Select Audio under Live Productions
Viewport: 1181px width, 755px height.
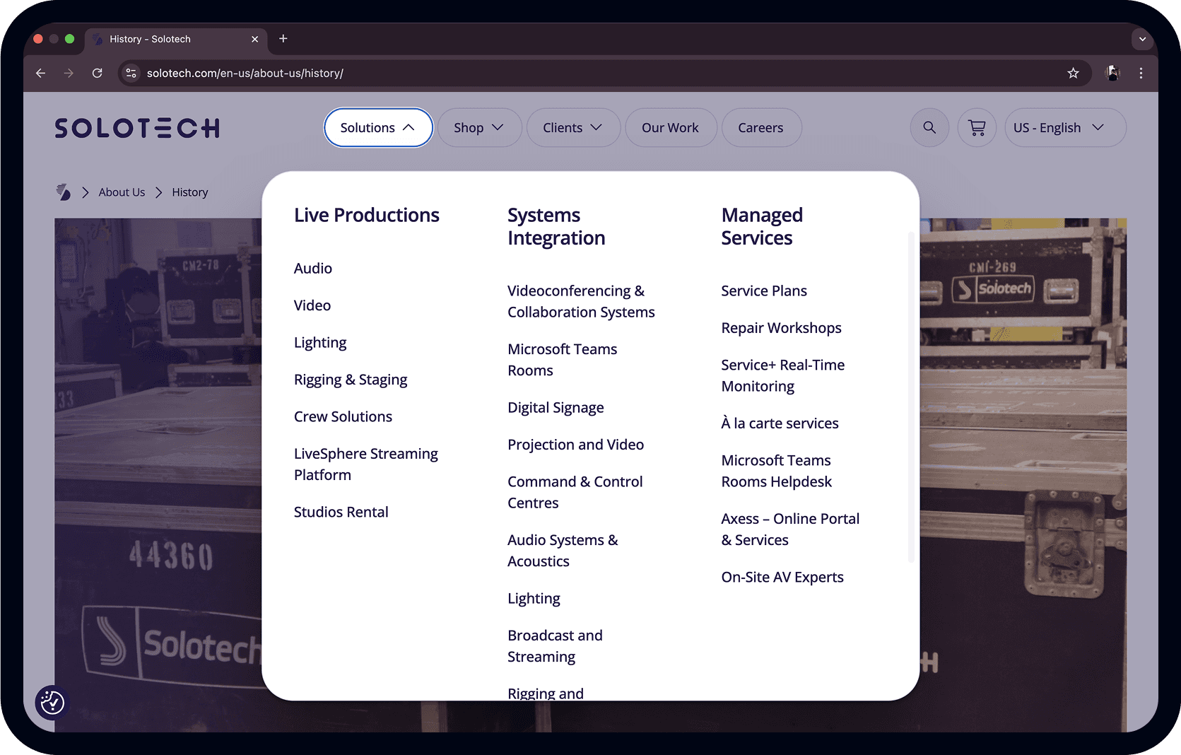pos(313,269)
